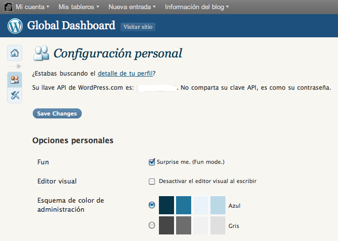Uncheck the Surprise me Fun mode checkbox
The width and height of the screenshot is (338, 241).
(152, 162)
